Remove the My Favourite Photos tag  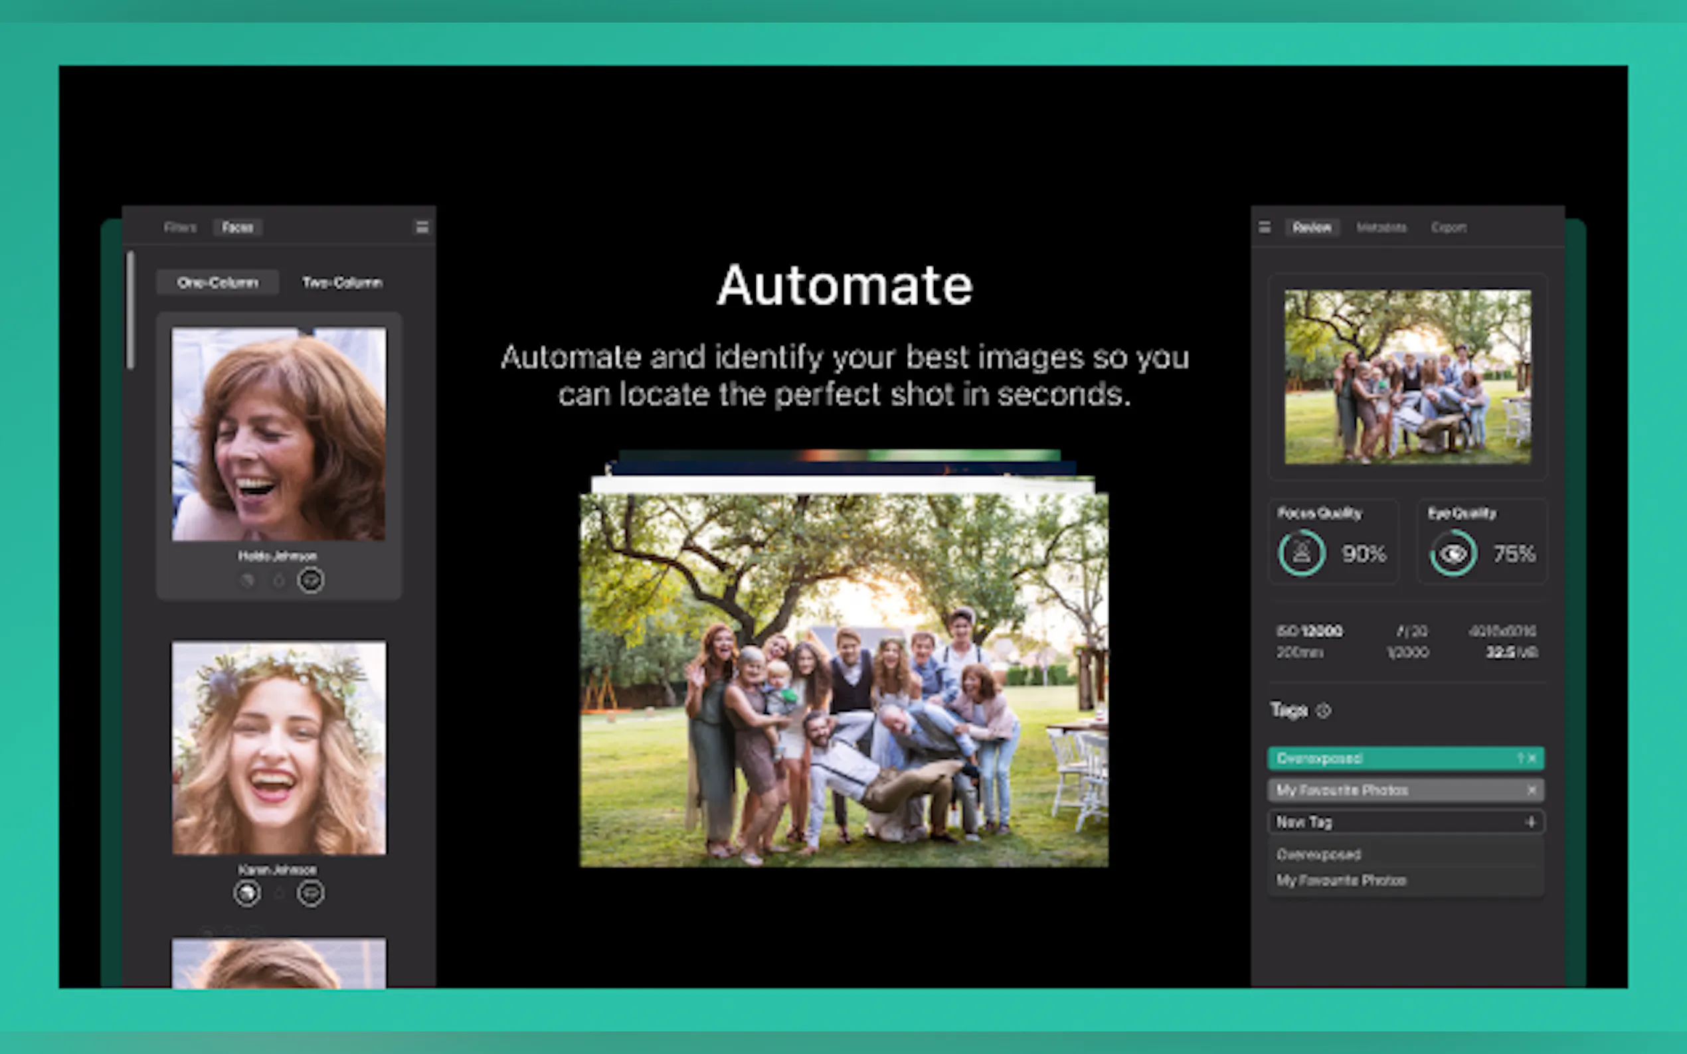(x=1532, y=790)
